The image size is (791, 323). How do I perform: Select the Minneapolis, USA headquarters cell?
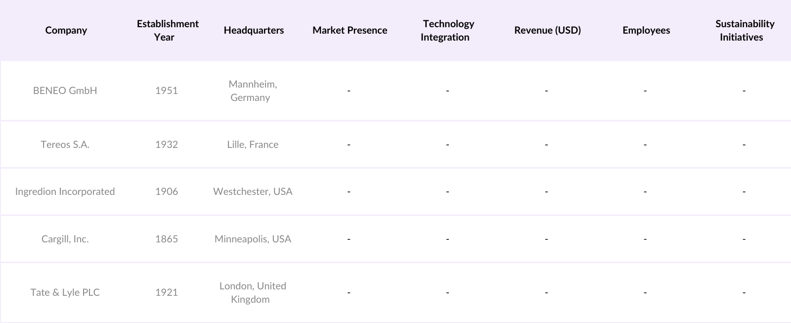(253, 239)
